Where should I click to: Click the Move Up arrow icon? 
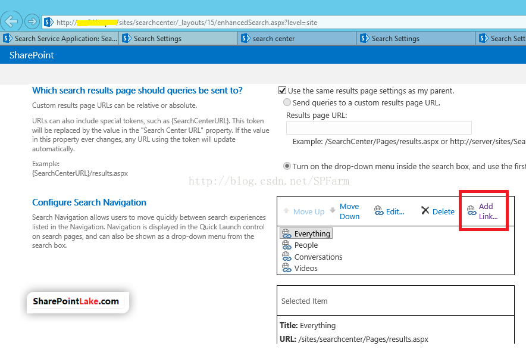click(x=286, y=211)
